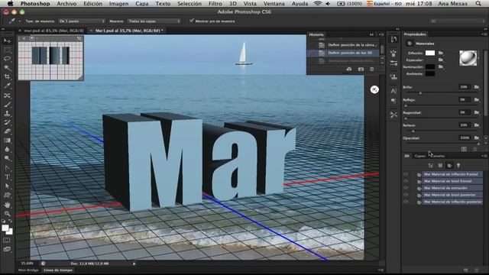
Task: Click the Brillo slider handle
Action: (420, 93)
